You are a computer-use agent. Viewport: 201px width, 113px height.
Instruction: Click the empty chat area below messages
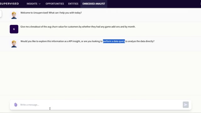tap(100, 73)
